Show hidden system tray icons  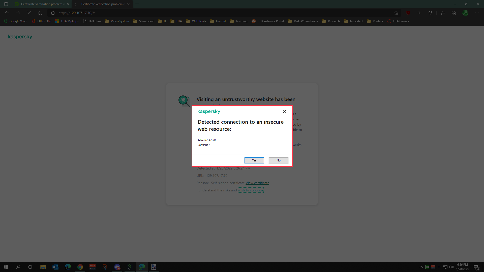tap(421, 267)
